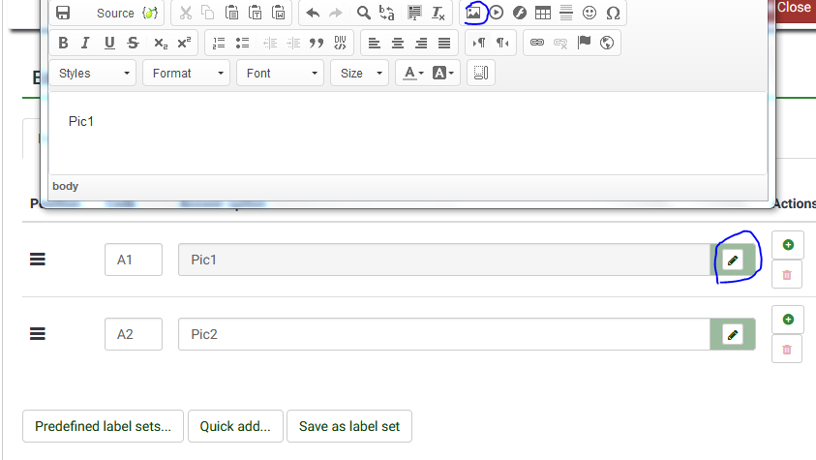
Task: Click the Find magnifier icon
Action: 363,13
